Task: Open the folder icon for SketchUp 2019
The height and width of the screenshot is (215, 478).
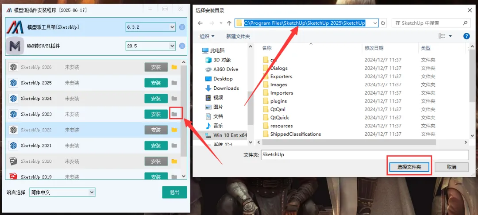Action: pos(174,177)
